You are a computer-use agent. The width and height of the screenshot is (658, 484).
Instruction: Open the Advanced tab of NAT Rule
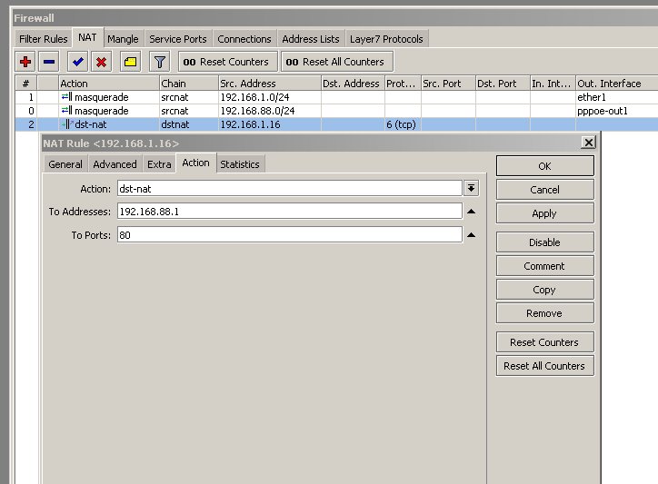click(x=115, y=164)
